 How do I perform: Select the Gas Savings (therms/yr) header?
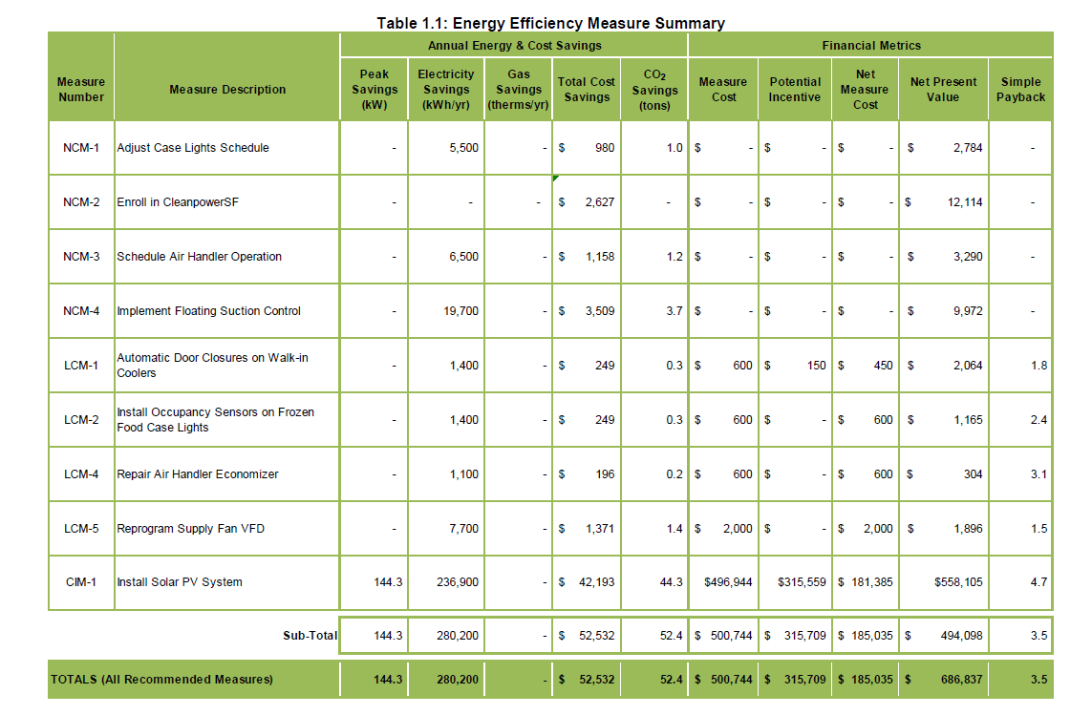pyautogui.click(x=518, y=88)
